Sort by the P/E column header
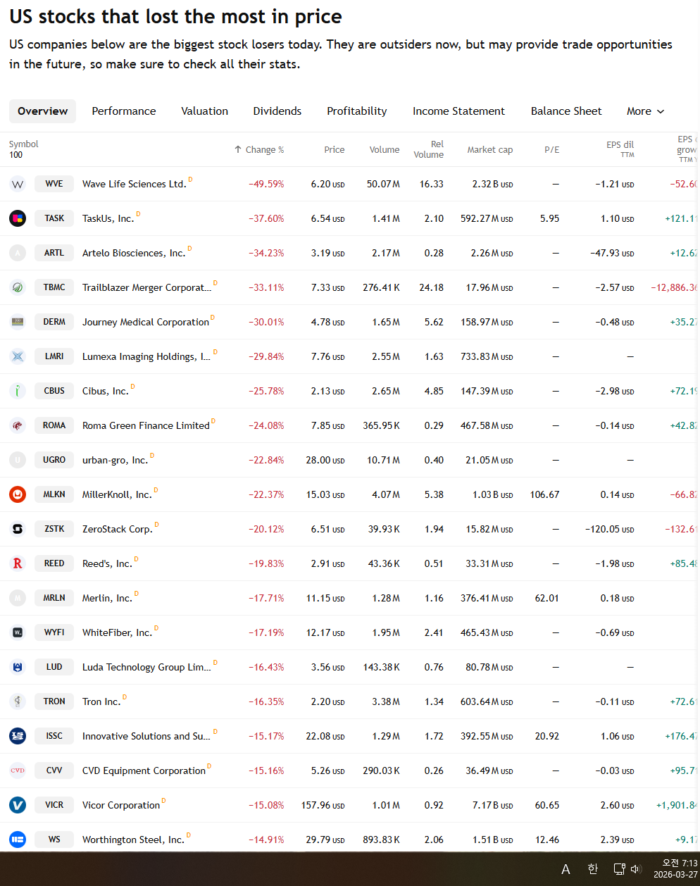Image resolution: width=700 pixels, height=886 pixels. tap(552, 149)
